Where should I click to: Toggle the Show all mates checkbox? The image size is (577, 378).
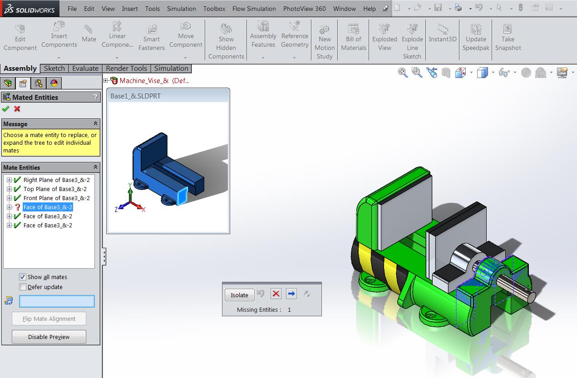(x=23, y=277)
